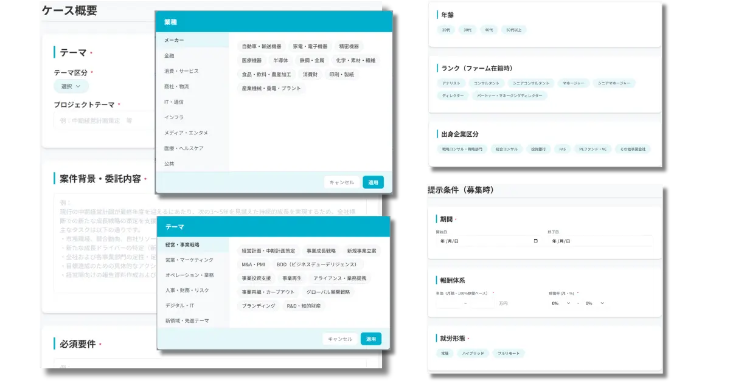Open the 選択 dropdown under テーマ区分
The width and height of the screenshot is (730, 383).
[71, 86]
